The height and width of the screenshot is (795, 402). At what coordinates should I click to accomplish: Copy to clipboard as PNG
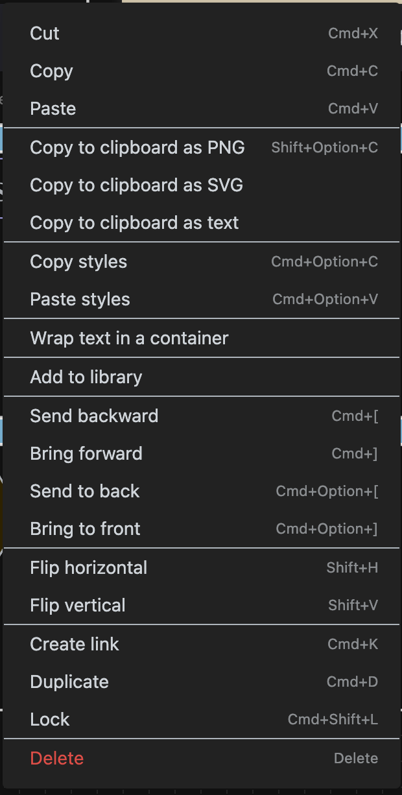pyautogui.click(x=137, y=148)
